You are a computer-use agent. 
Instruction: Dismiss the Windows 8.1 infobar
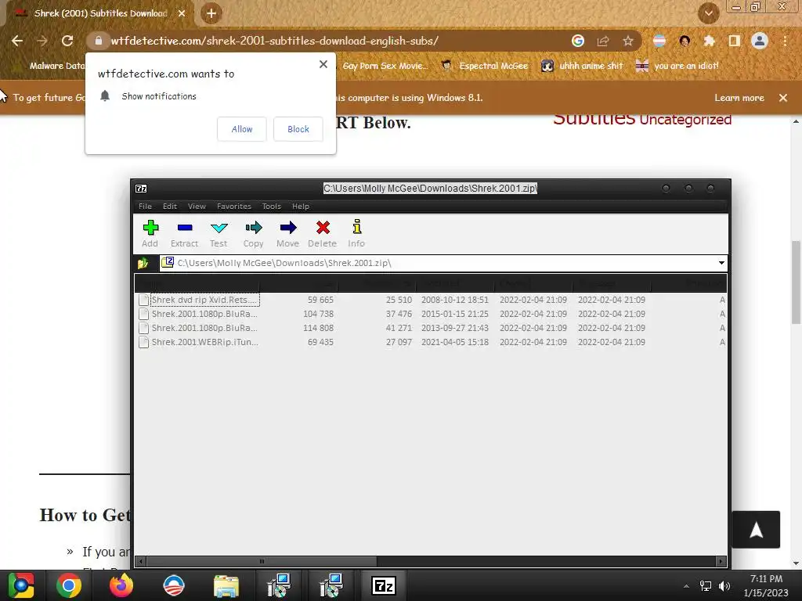click(x=783, y=98)
